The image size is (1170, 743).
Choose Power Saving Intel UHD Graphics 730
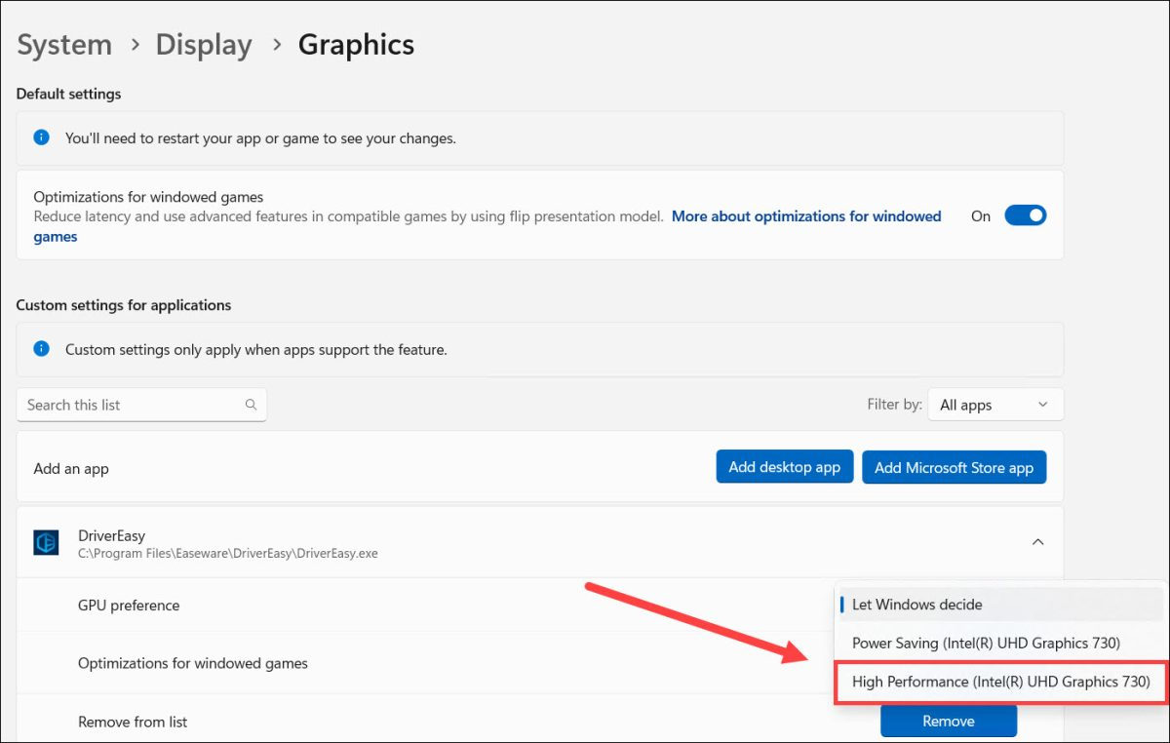[x=986, y=644]
